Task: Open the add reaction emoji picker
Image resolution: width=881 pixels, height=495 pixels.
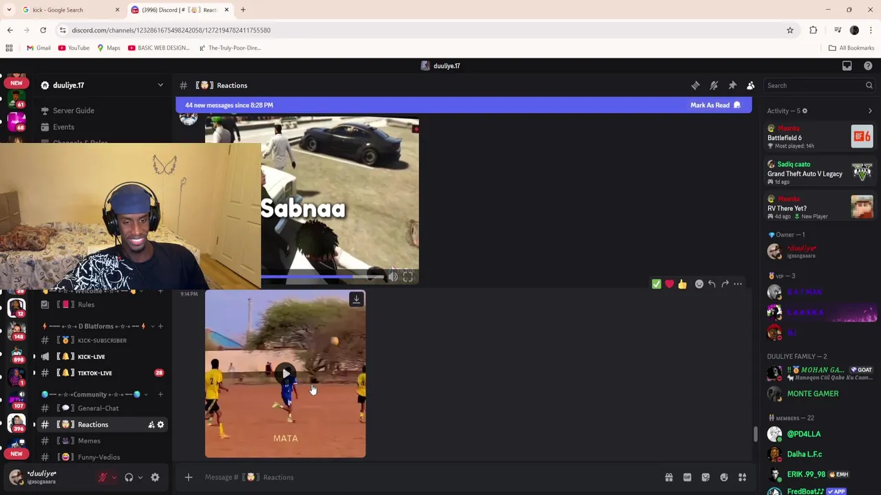Action: point(699,284)
